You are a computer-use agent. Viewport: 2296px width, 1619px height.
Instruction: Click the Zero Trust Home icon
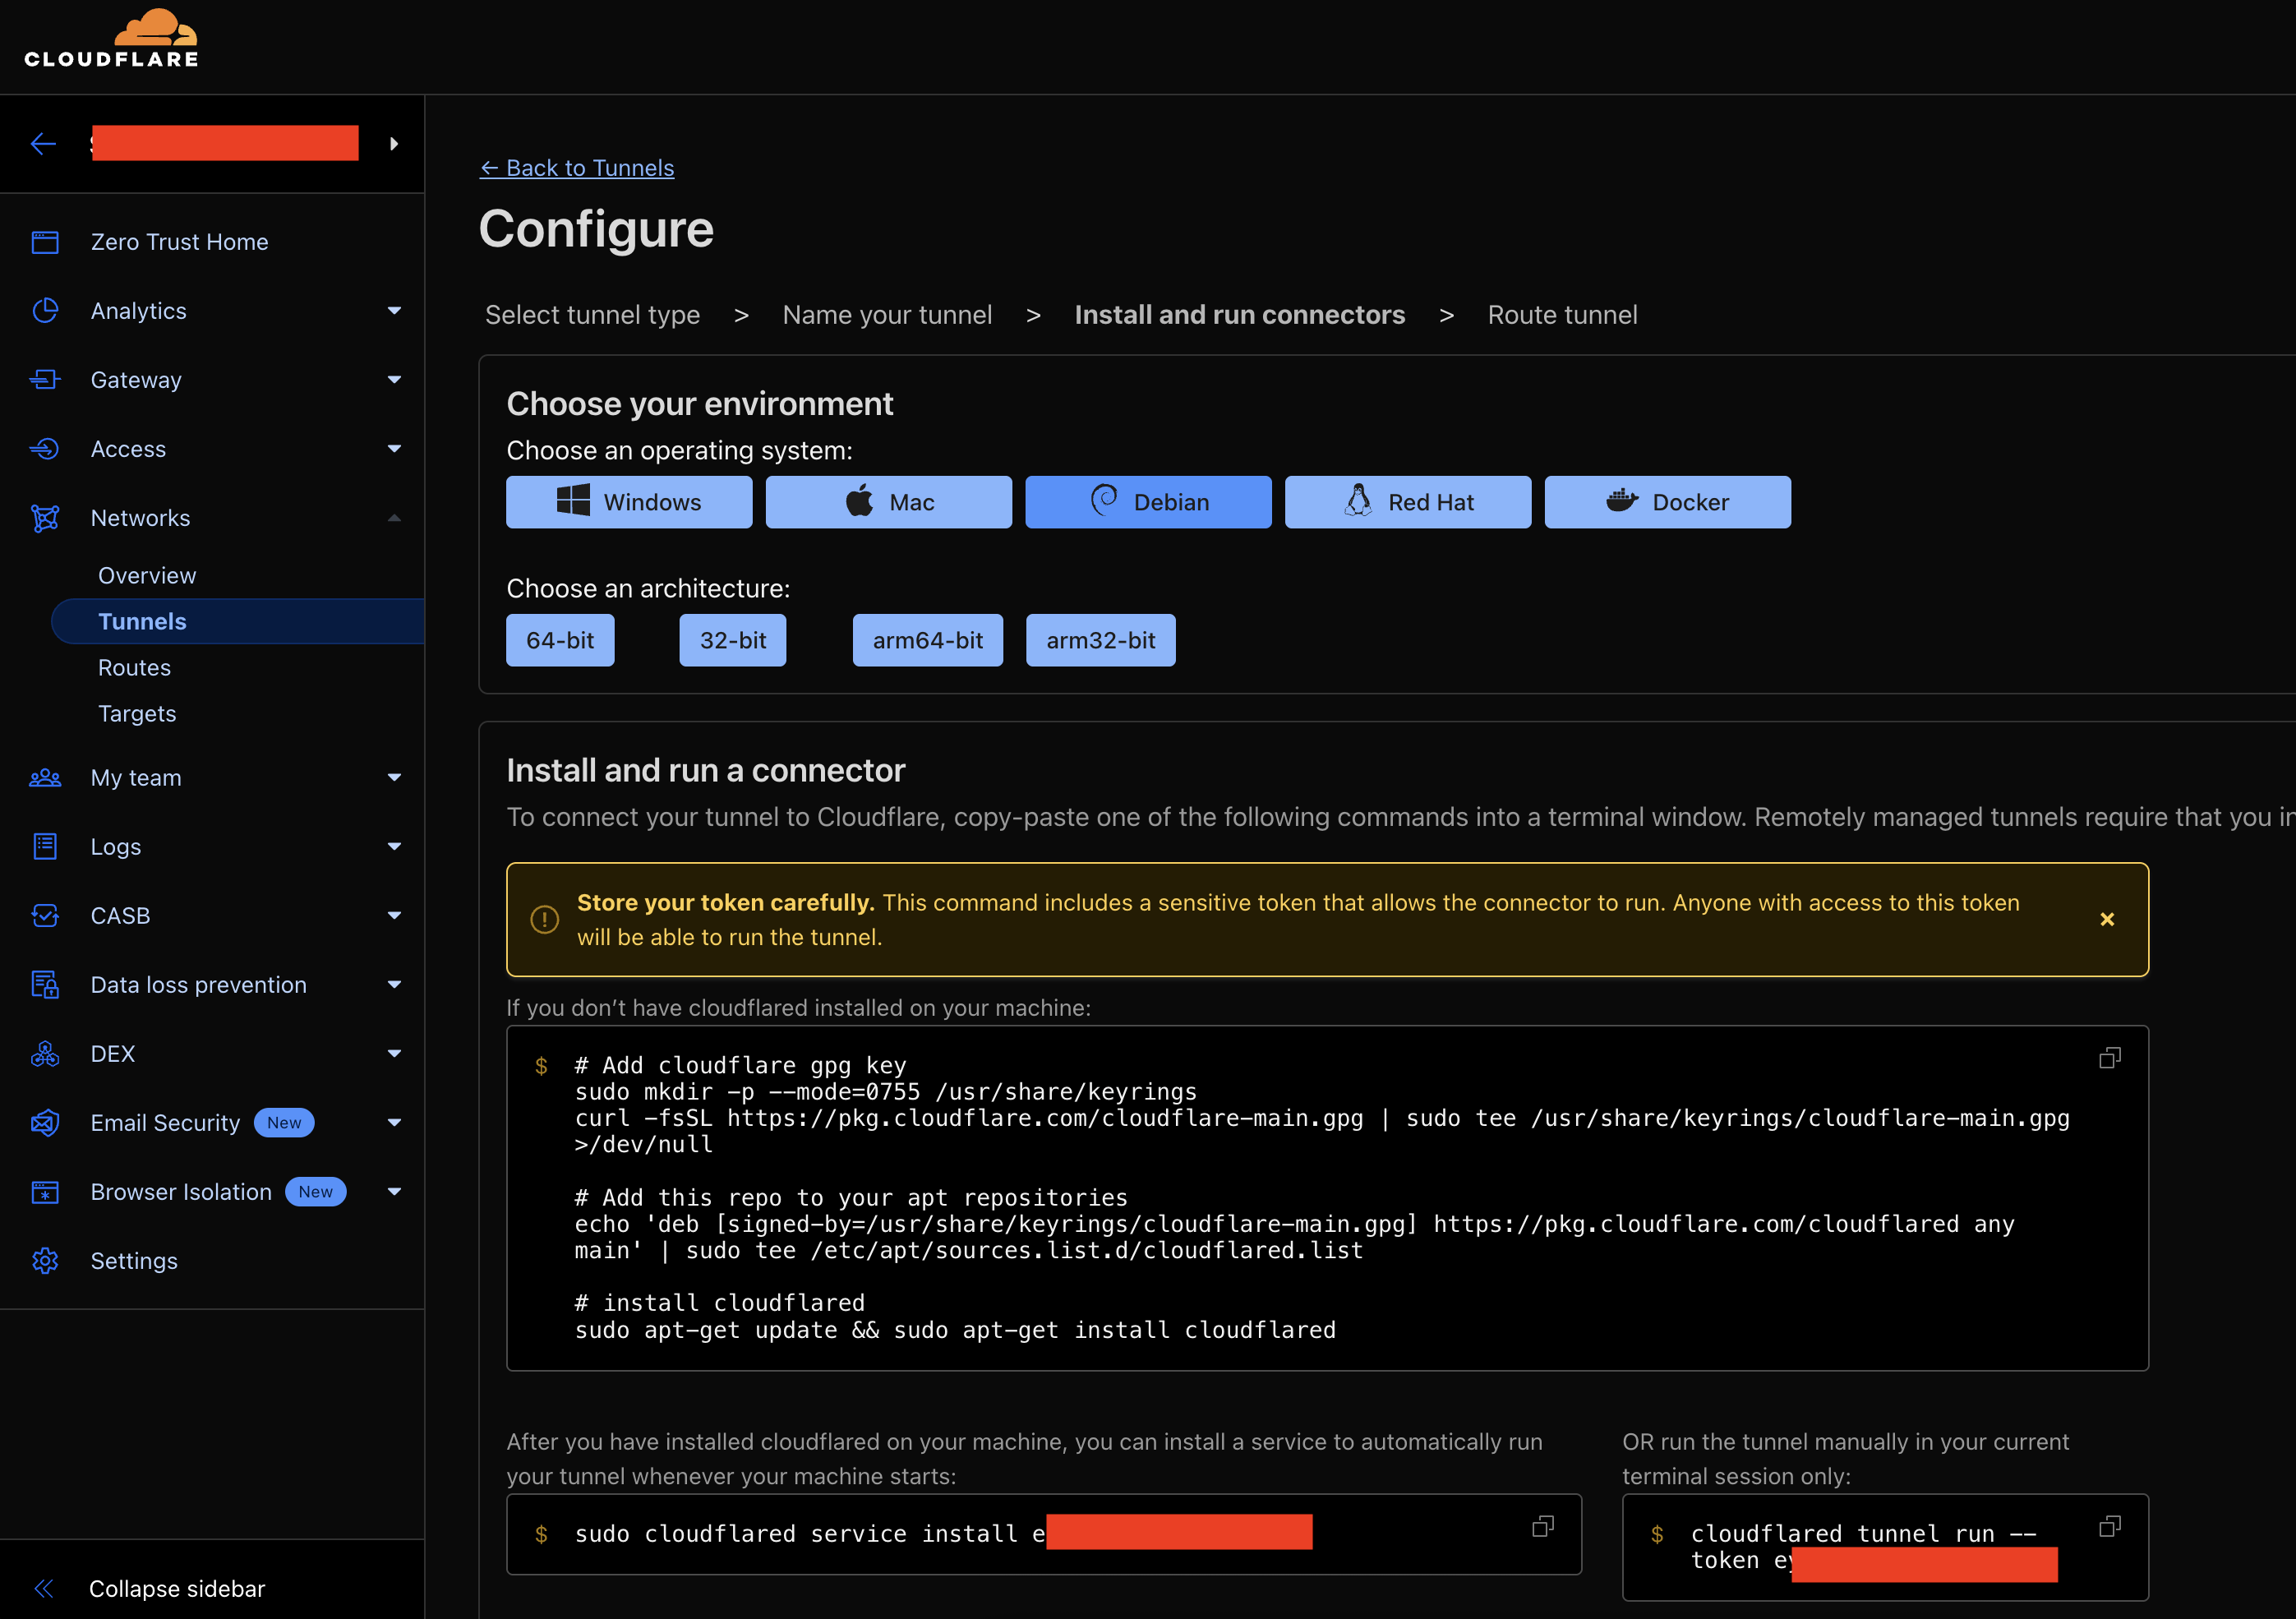(45, 242)
